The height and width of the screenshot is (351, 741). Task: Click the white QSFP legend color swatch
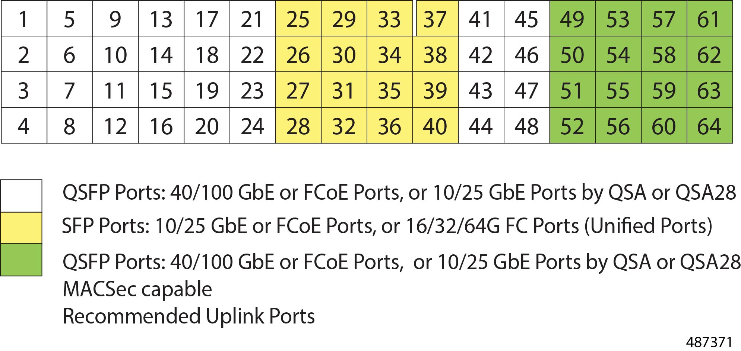coord(21,196)
